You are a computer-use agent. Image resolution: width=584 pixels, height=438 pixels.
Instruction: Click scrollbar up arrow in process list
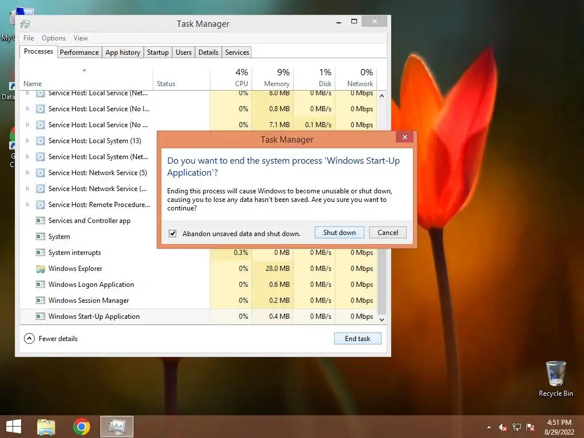point(382,96)
